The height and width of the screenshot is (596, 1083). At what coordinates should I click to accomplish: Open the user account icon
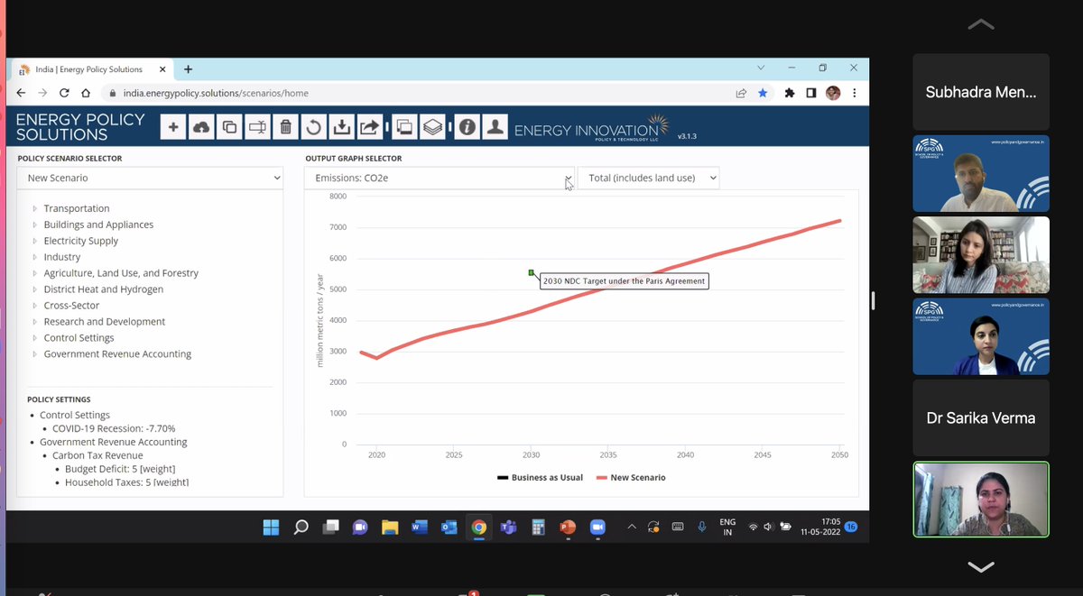tap(495, 127)
